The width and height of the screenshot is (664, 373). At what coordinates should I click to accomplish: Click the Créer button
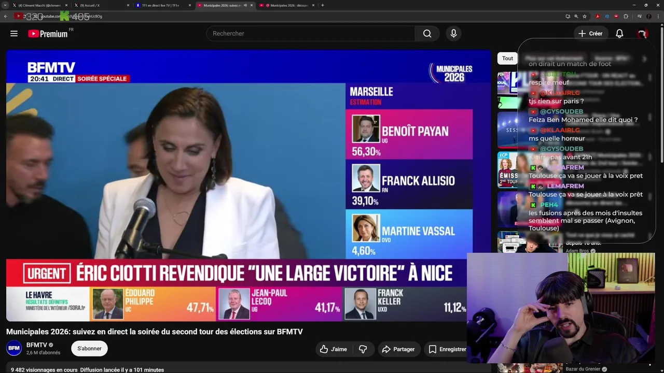click(x=590, y=34)
